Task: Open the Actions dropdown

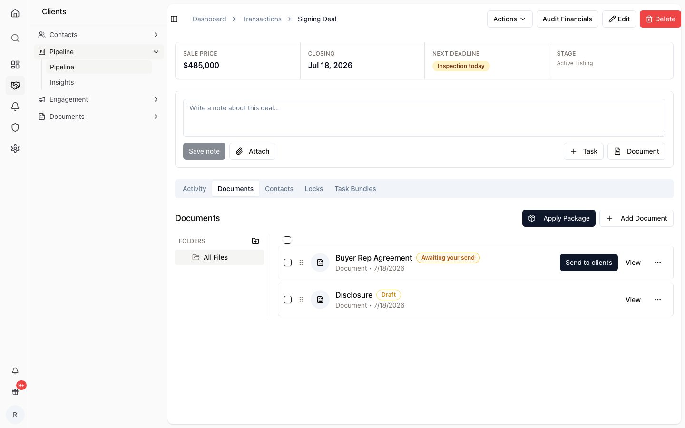Action: (509, 19)
